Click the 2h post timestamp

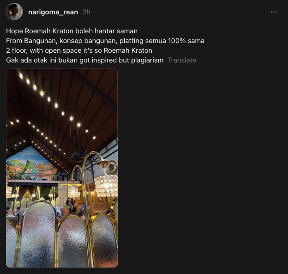coord(86,12)
